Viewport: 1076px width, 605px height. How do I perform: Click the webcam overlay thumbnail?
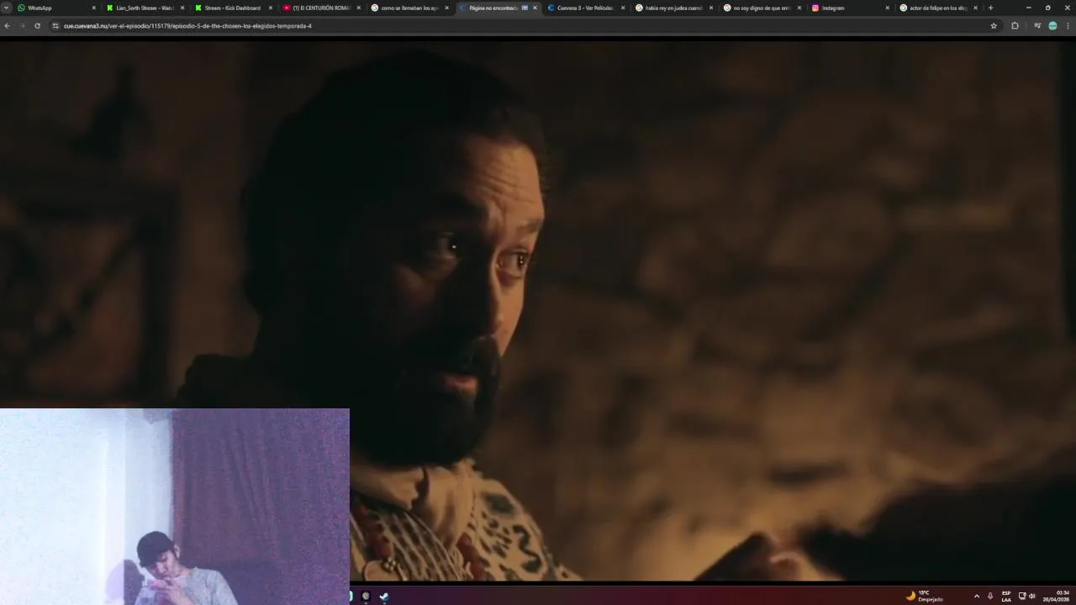tap(175, 507)
